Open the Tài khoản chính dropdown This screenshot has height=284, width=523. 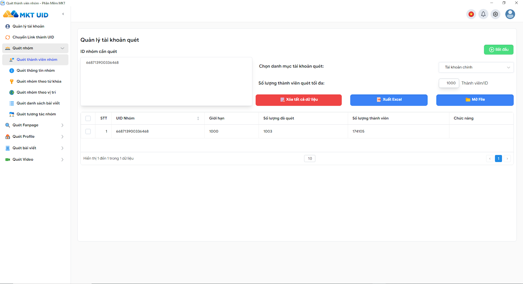pos(476,67)
